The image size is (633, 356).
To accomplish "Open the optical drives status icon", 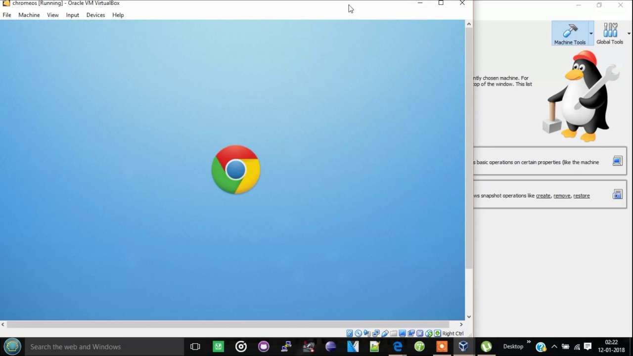I will point(358,333).
